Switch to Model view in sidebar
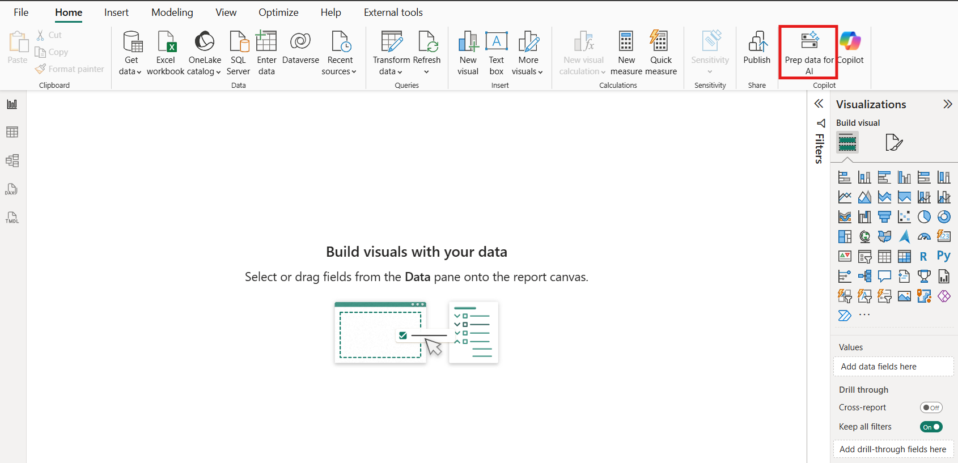 click(x=12, y=161)
